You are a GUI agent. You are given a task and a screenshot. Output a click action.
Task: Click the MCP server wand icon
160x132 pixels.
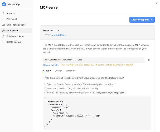point(3,30)
